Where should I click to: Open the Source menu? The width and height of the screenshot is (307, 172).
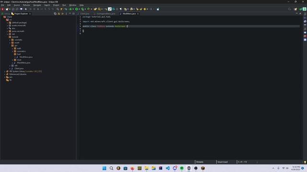pos(17,5)
